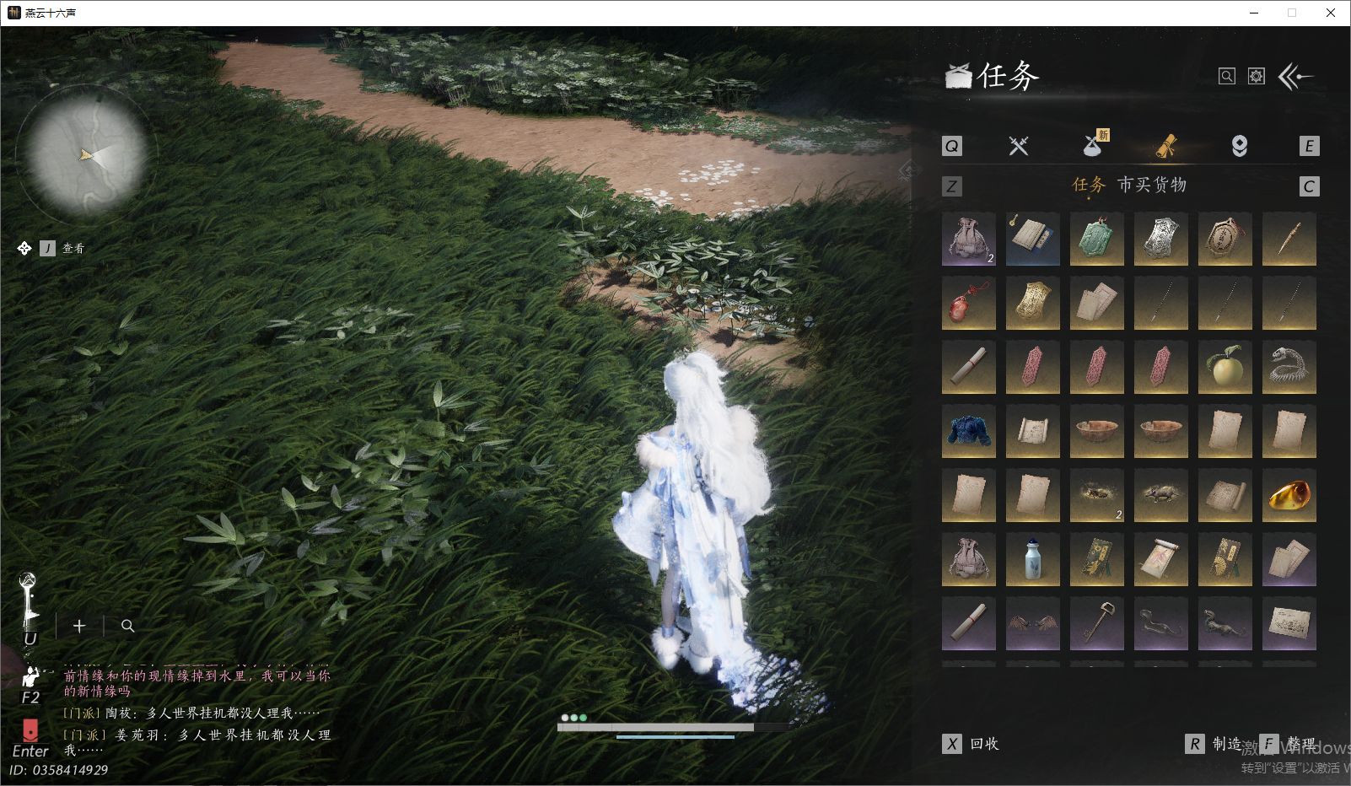Open inventory settings gear icon
Screen dimensions: 1351x786
[x=1257, y=77]
